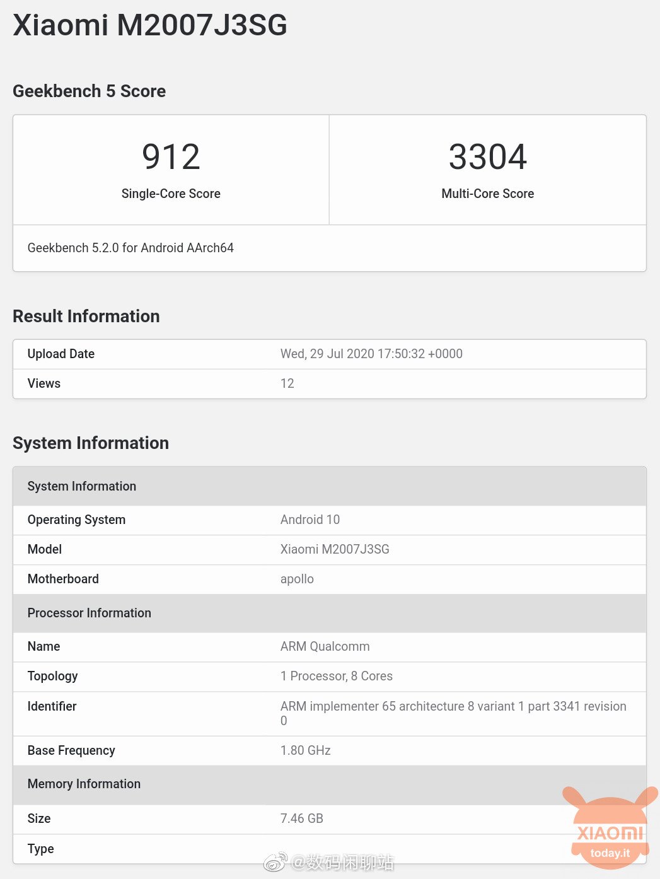
Task: Select Geekbench 5.2.0 for Android AArch64 text
Action: coord(130,248)
